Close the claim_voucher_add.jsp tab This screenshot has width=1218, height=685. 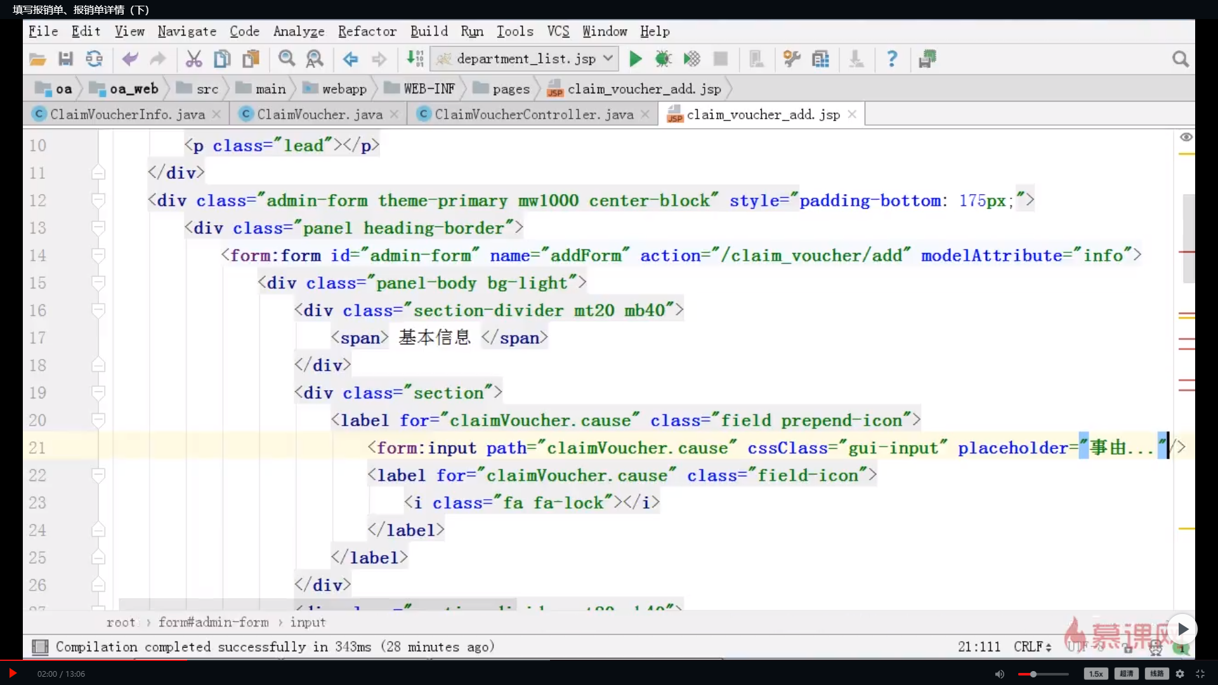[x=852, y=114]
